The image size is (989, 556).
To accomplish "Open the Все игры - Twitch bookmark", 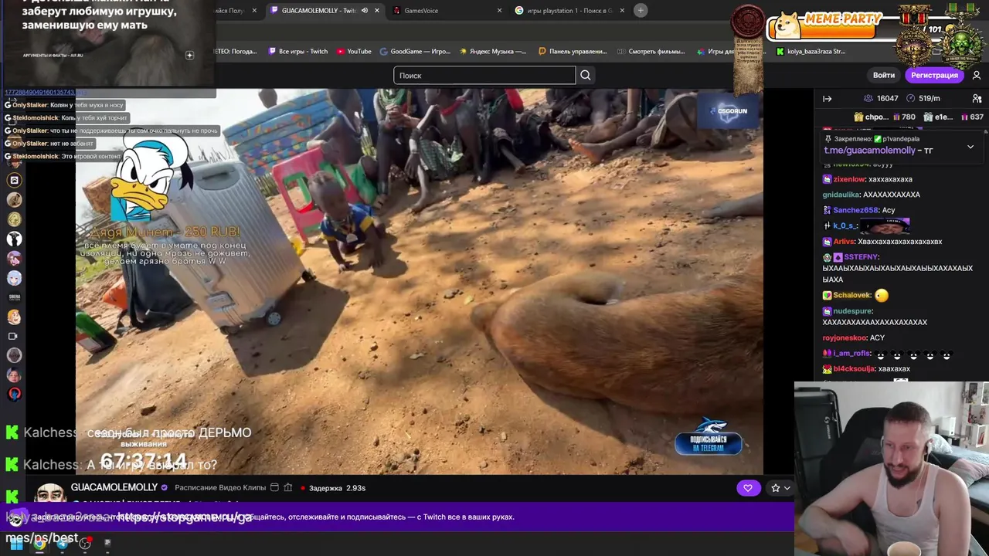I will point(298,52).
